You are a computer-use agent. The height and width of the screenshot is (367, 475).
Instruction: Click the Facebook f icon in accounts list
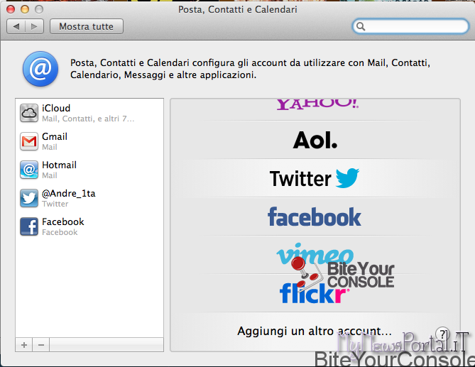pos(29,226)
